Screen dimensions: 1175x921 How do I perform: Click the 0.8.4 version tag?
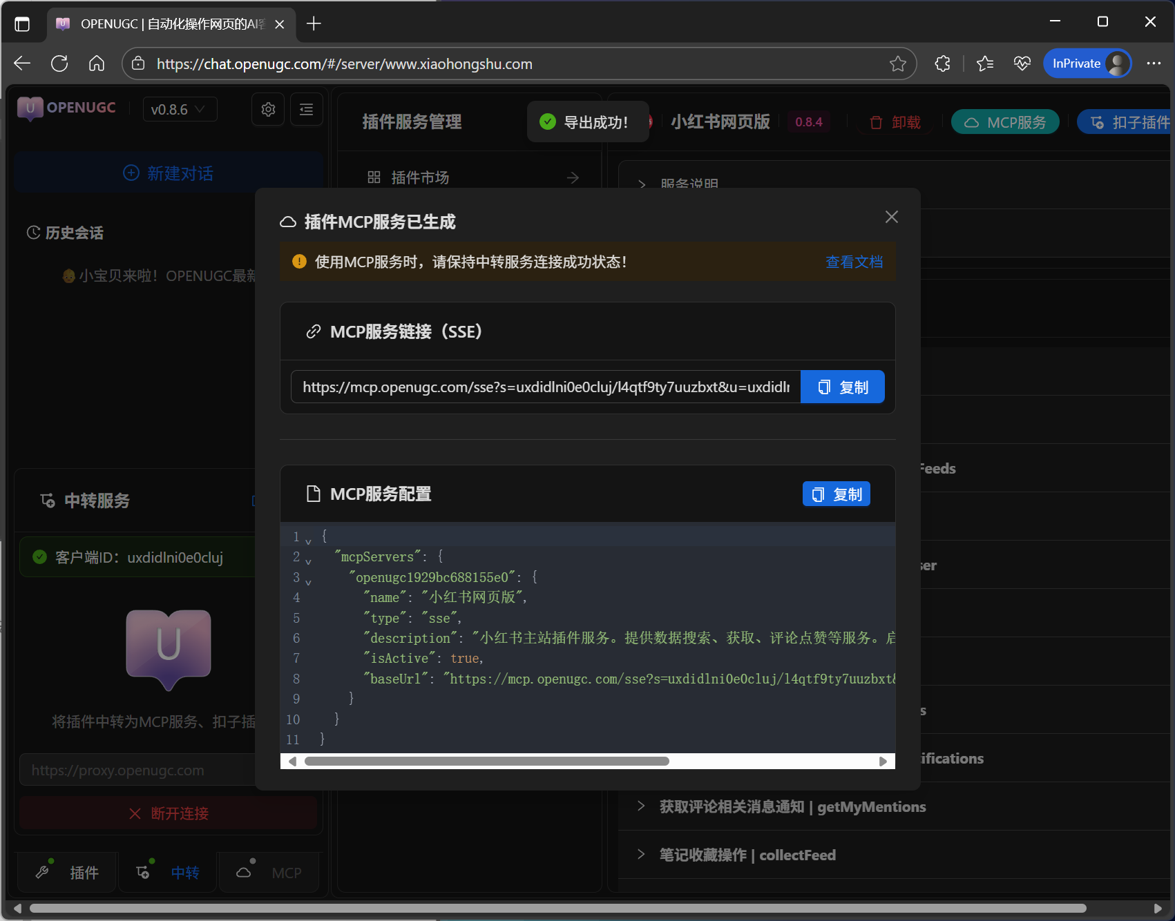808,122
